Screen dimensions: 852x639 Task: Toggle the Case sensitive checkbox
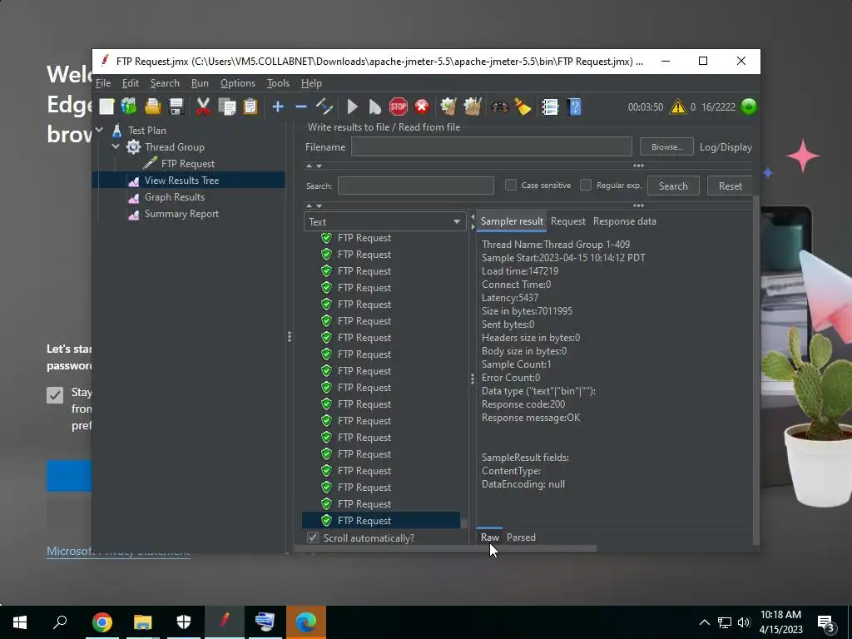coord(511,185)
